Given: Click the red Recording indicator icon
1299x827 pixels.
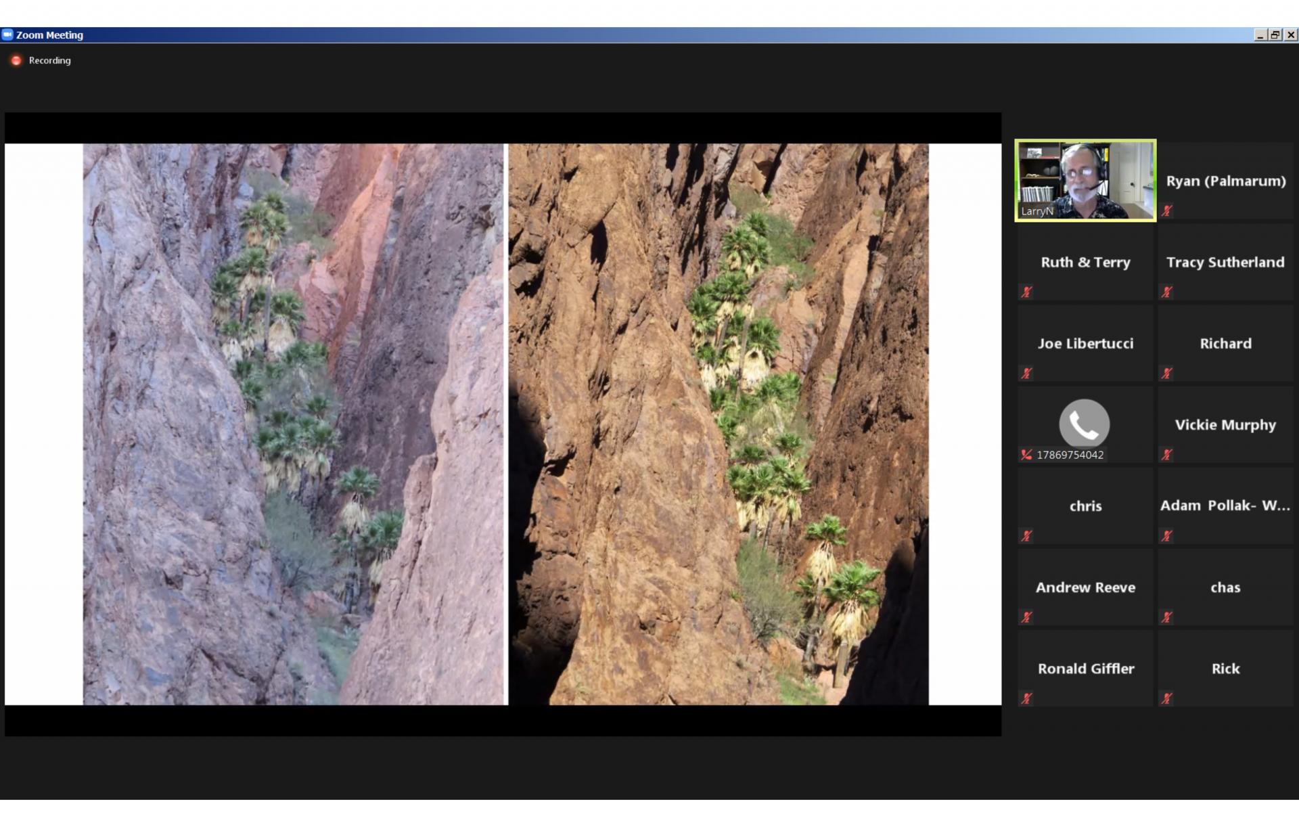Looking at the screenshot, I should [16, 61].
